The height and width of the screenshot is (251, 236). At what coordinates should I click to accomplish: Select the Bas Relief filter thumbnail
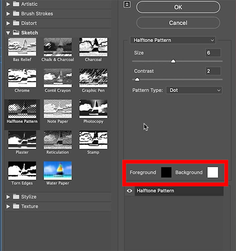pyautogui.click(x=22, y=47)
